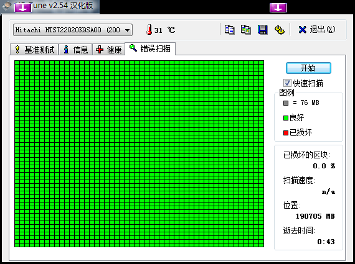Click the copy screenshot to clipboard icon
355x264 pixels.
pyautogui.click(x=246, y=30)
